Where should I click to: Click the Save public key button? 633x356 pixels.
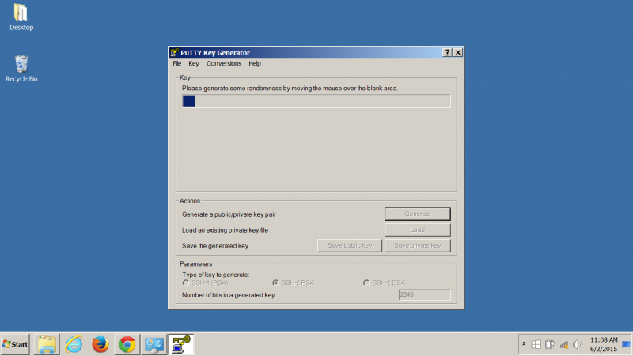pyautogui.click(x=350, y=245)
